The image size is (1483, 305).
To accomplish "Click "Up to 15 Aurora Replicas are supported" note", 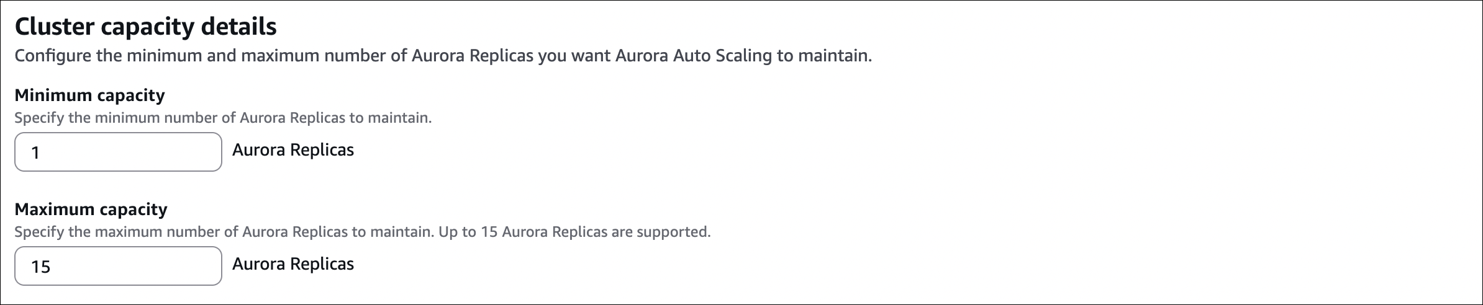I will pyautogui.click(x=574, y=232).
